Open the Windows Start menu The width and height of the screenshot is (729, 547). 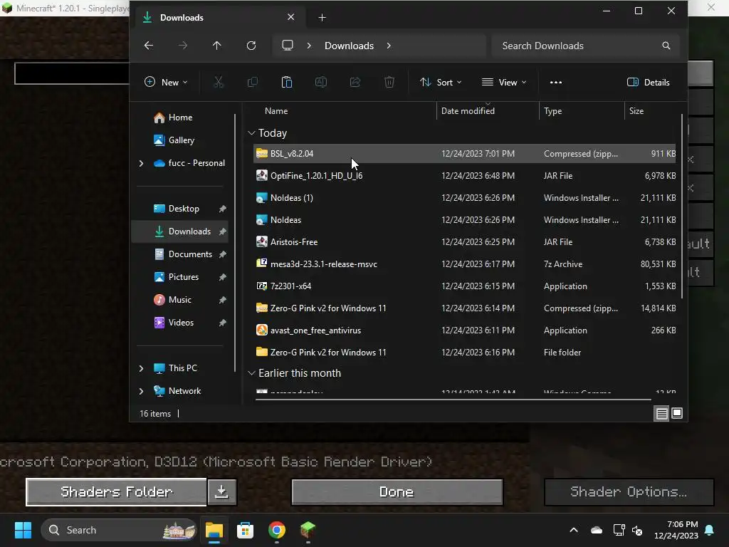coord(23,530)
